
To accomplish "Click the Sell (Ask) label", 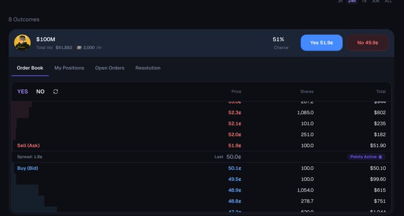I will [x=29, y=146].
